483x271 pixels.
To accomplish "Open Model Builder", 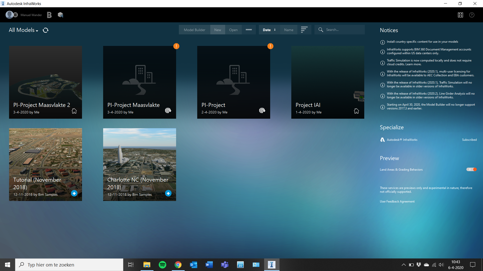I will pos(194,30).
